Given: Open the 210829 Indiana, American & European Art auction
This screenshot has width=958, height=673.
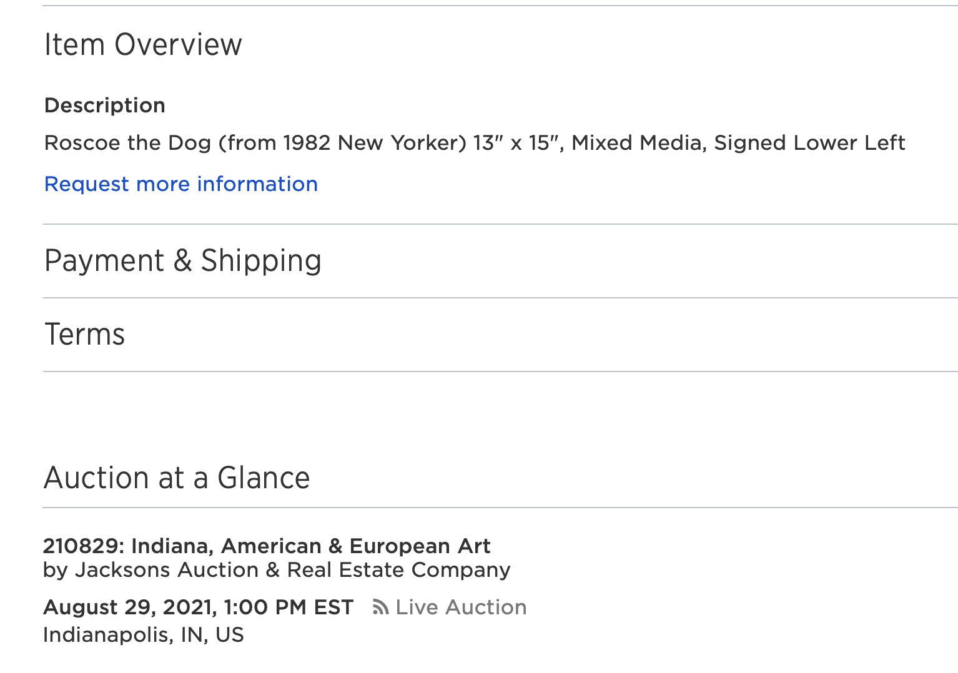Looking at the screenshot, I should [267, 546].
